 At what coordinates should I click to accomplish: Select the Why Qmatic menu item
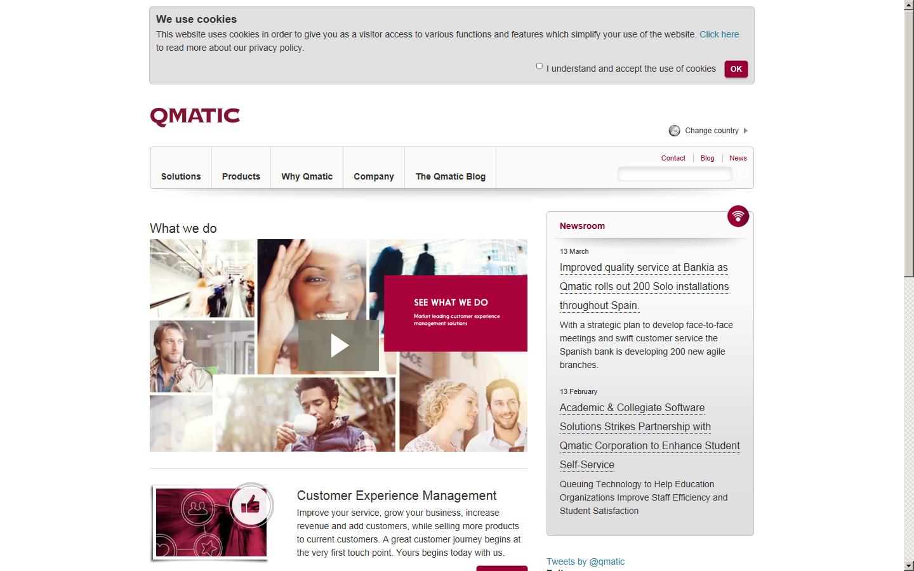pyautogui.click(x=307, y=176)
